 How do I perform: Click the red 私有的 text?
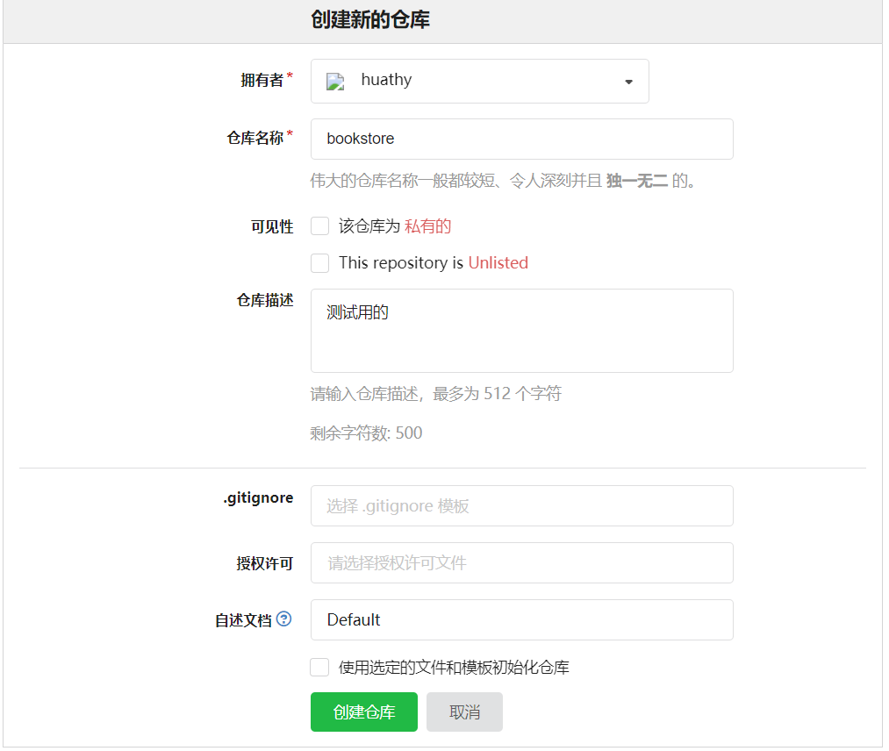coord(427,226)
